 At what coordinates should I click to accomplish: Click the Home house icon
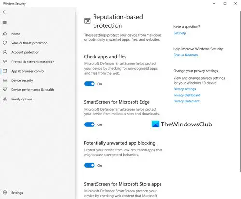tap(5, 34)
